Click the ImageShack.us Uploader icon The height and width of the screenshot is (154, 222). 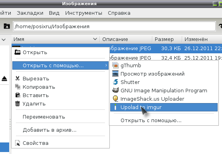coord(115,99)
